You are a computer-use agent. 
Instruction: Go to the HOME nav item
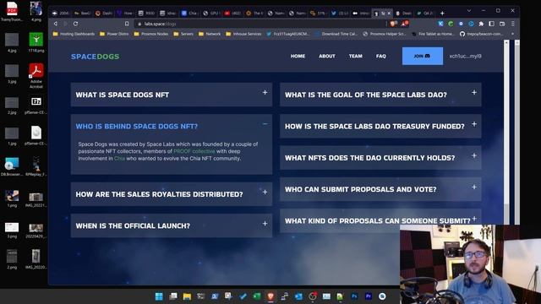298,56
